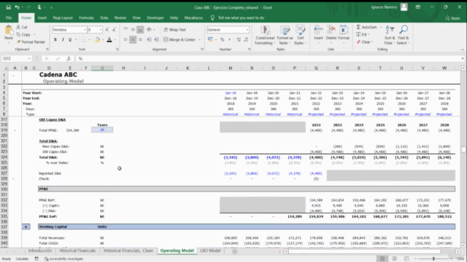Toggle italic formatting

(x=63, y=39)
